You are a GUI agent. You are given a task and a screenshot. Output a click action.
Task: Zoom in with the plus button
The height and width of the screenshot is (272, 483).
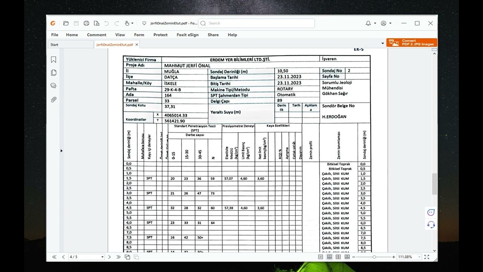pos(394,257)
